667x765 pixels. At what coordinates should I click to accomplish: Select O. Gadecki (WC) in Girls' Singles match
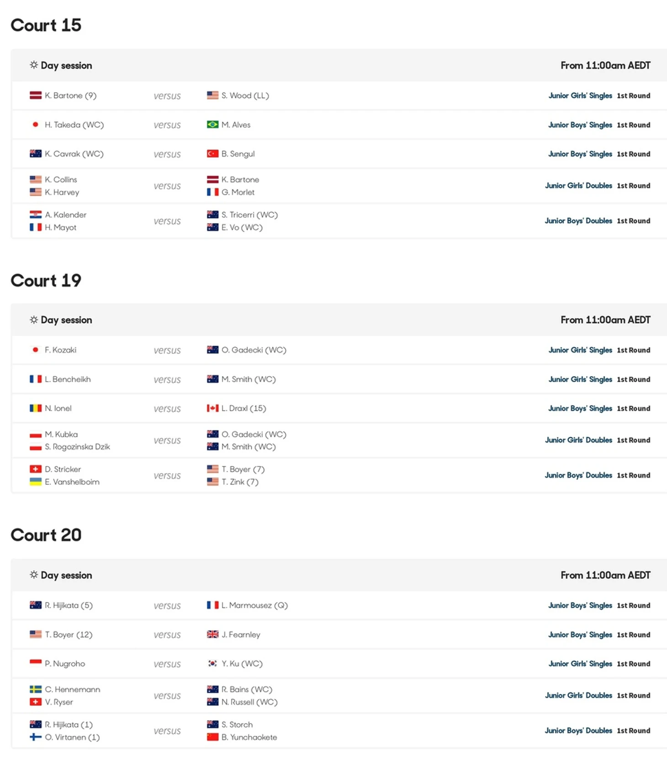pyautogui.click(x=254, y=350)
